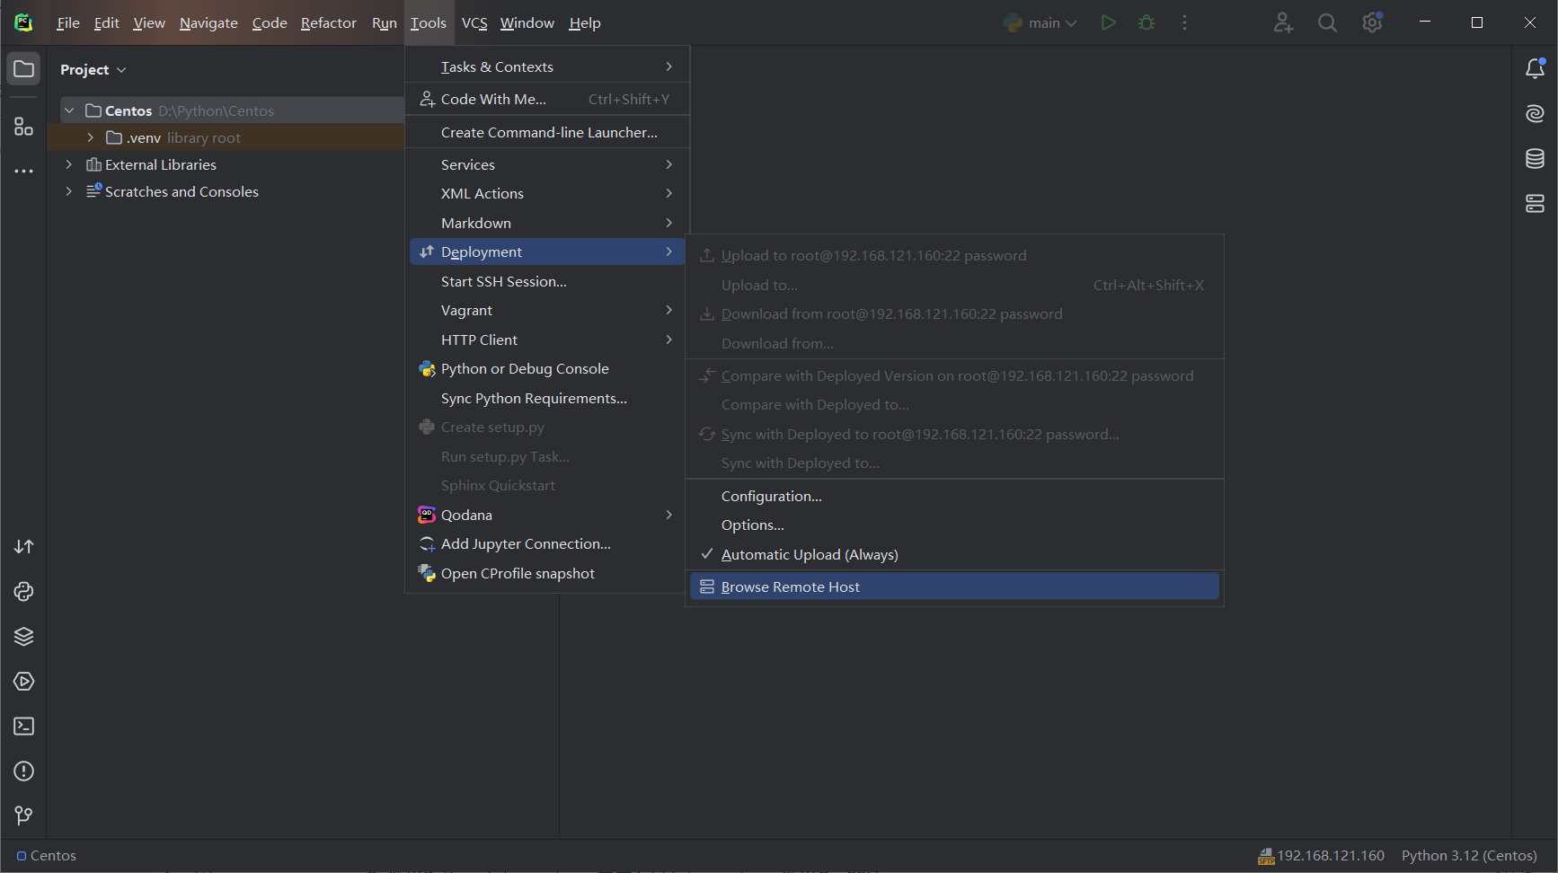Collapse the Centos project folder
Image resolution: width=1558 pixels, height=873 pixels.
(69, 110)
